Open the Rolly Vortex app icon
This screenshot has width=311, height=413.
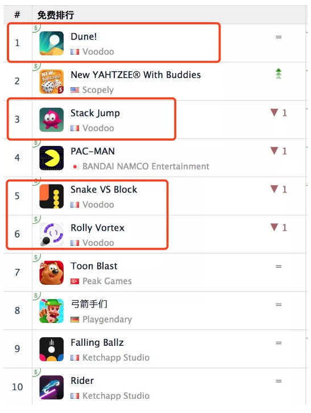pyautogui.click(x=52, y=234)
